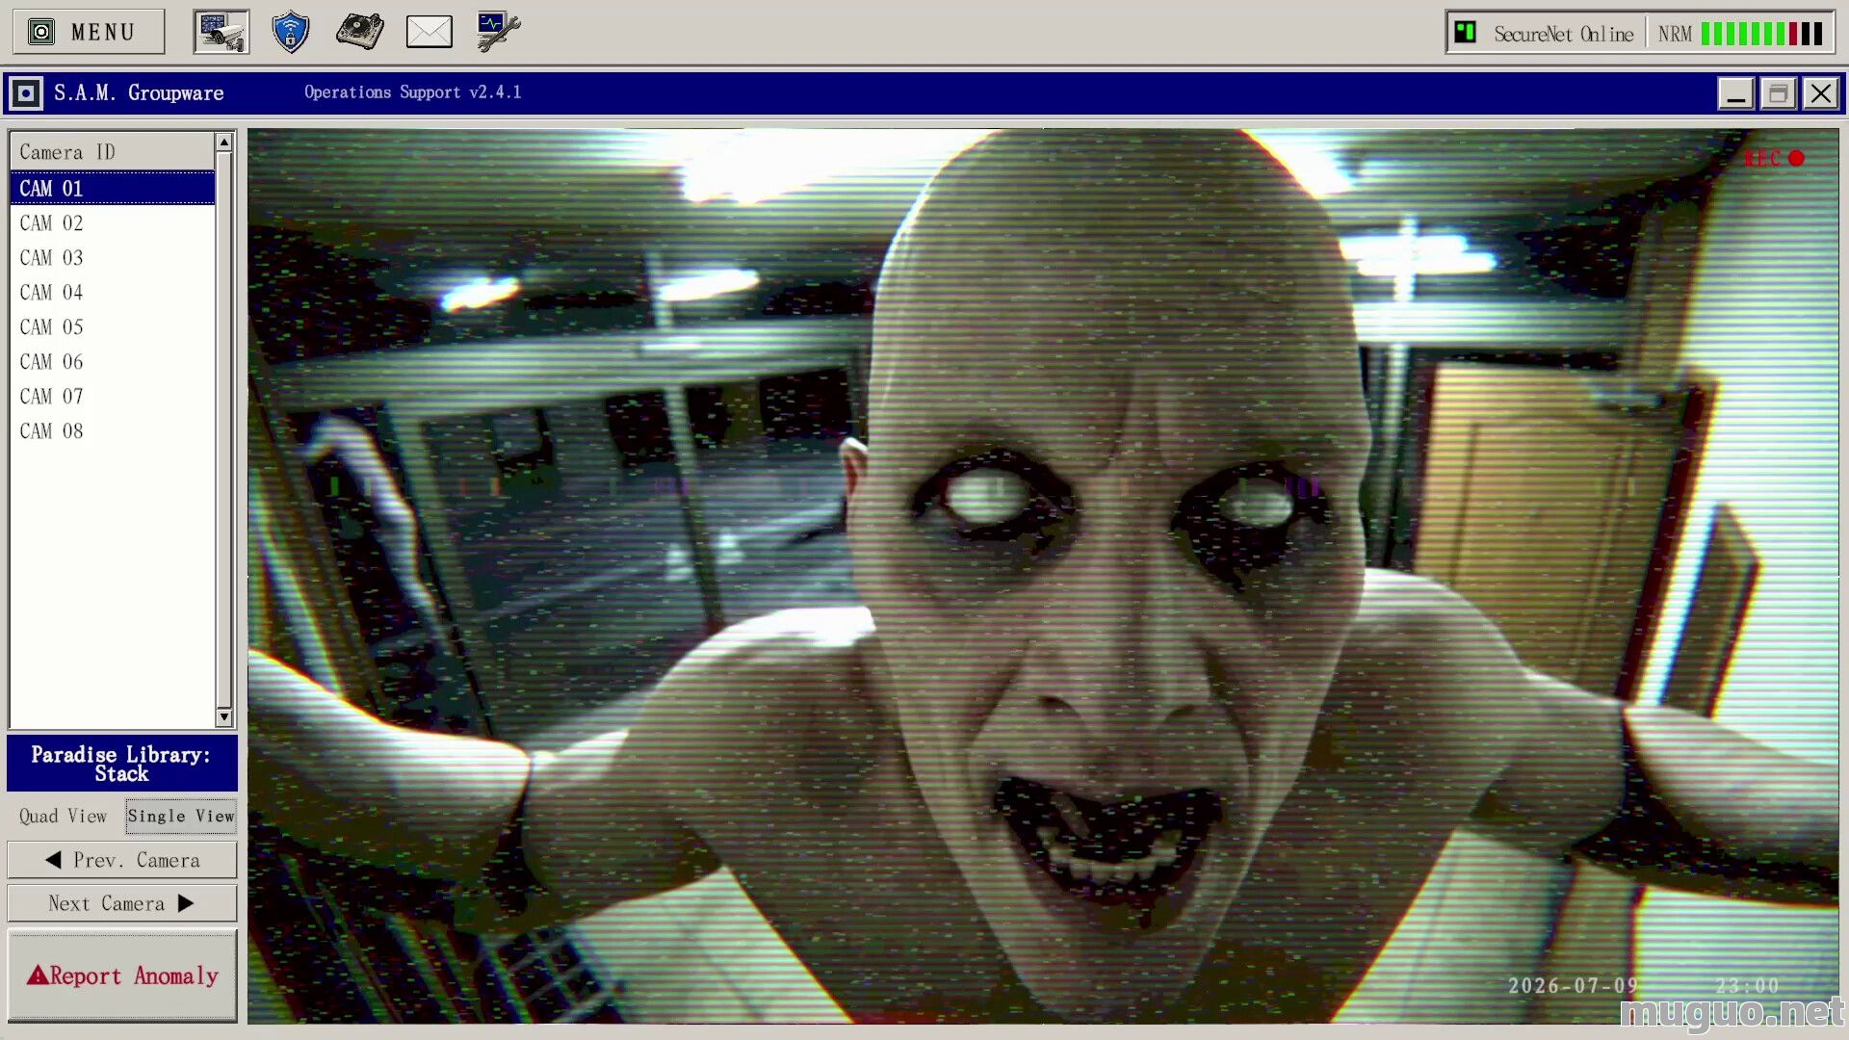This screenshot has height=1040, width=1849.
Task: Click the 2026-07-09 timestamp on feed
Action: coord(1573,986)
